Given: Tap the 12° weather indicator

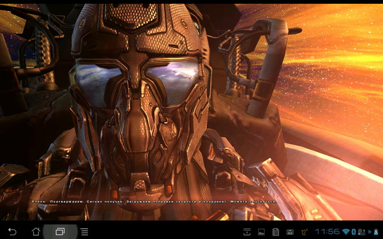Looking at the screenshot, I should [304, 232].
